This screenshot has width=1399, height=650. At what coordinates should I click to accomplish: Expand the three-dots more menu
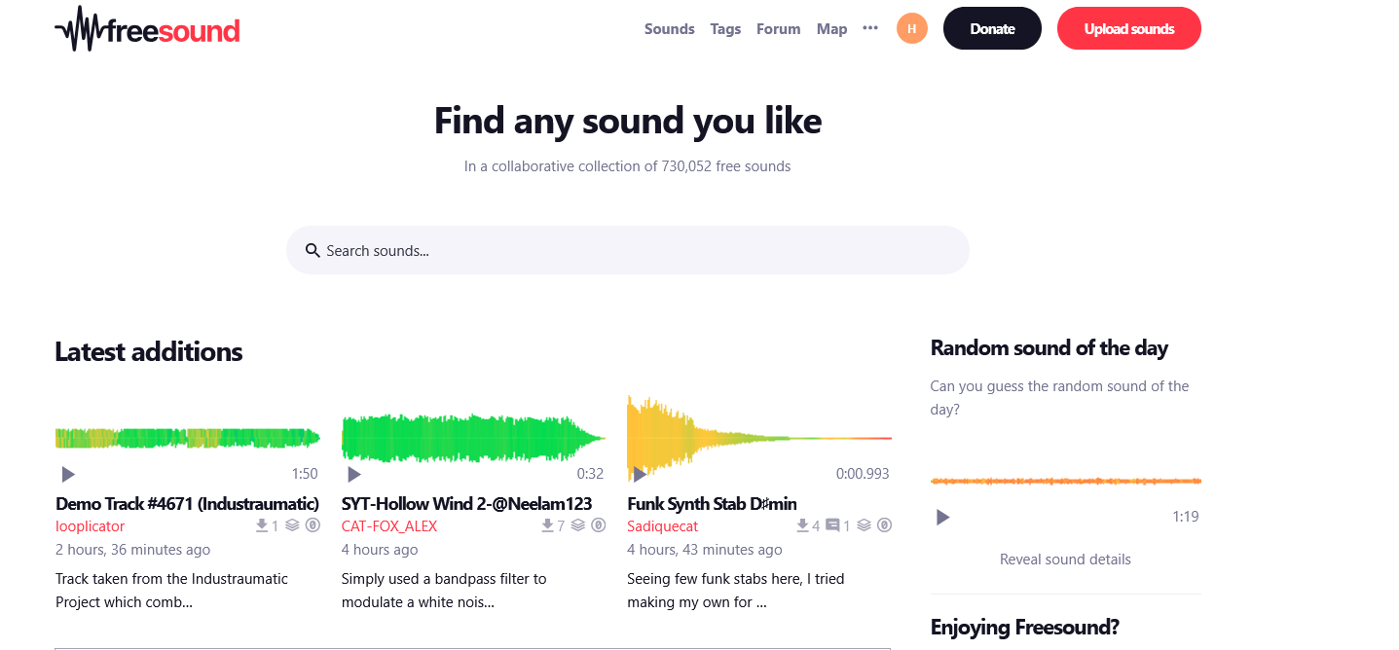coord(870,28)
